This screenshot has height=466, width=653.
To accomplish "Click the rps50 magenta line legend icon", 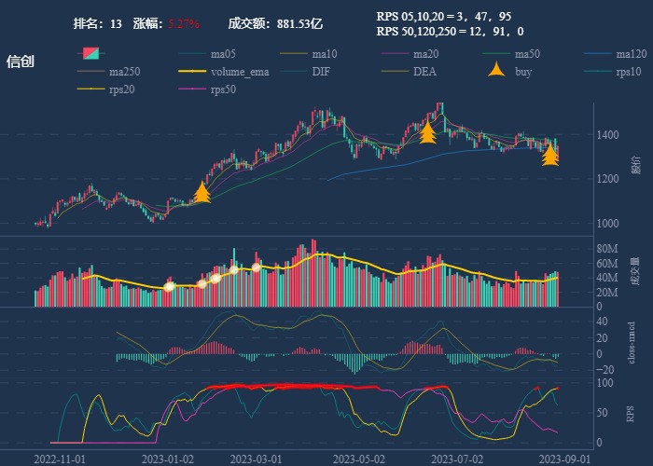I will pyautogui.click(x=191, y=89).
